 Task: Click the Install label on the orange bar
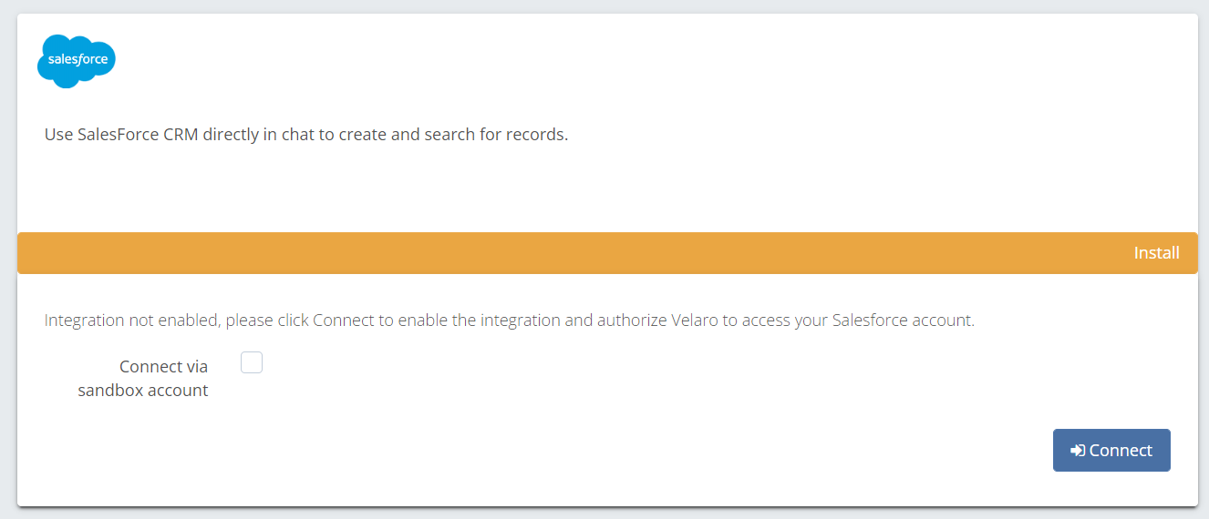tap(1156, 253)
